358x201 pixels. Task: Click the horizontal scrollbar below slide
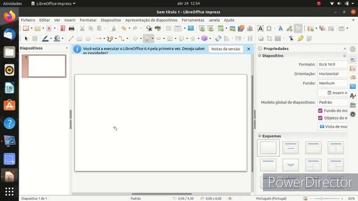[x=162, y=194]
